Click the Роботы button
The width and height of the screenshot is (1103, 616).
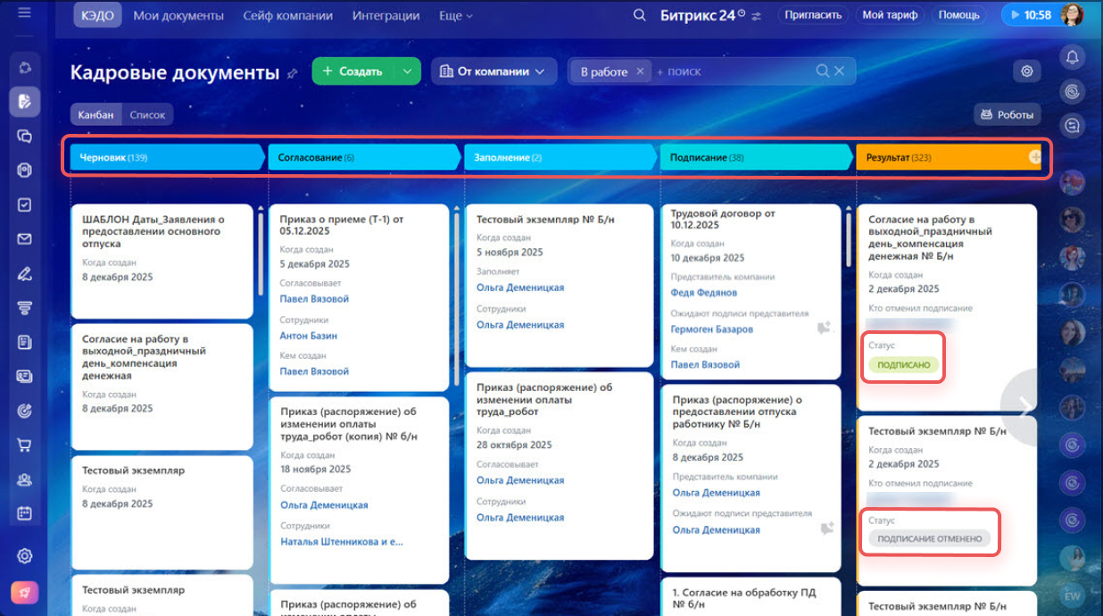click(1008, 114)
